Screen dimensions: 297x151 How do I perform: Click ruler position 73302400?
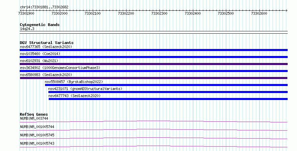(x=193, y=13)
